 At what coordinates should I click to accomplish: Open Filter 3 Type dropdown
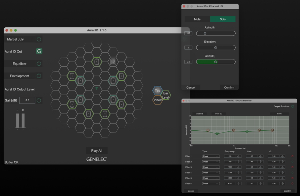click(211, 167)
